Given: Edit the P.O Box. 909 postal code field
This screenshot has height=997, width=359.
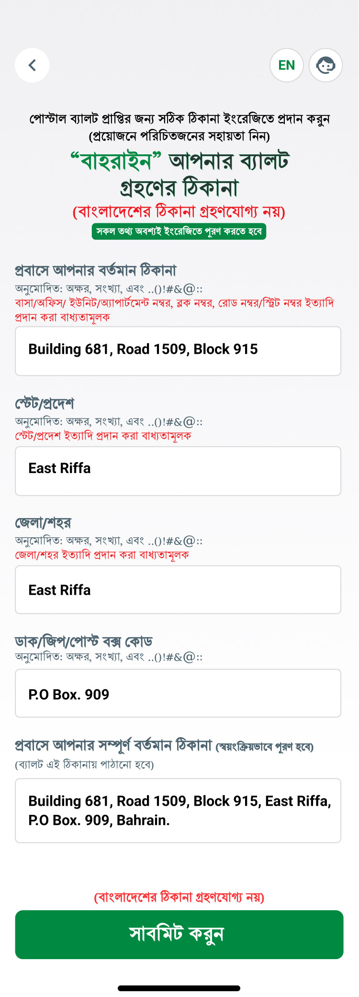Looking at the screenshot, I should (x=178, y=693).
